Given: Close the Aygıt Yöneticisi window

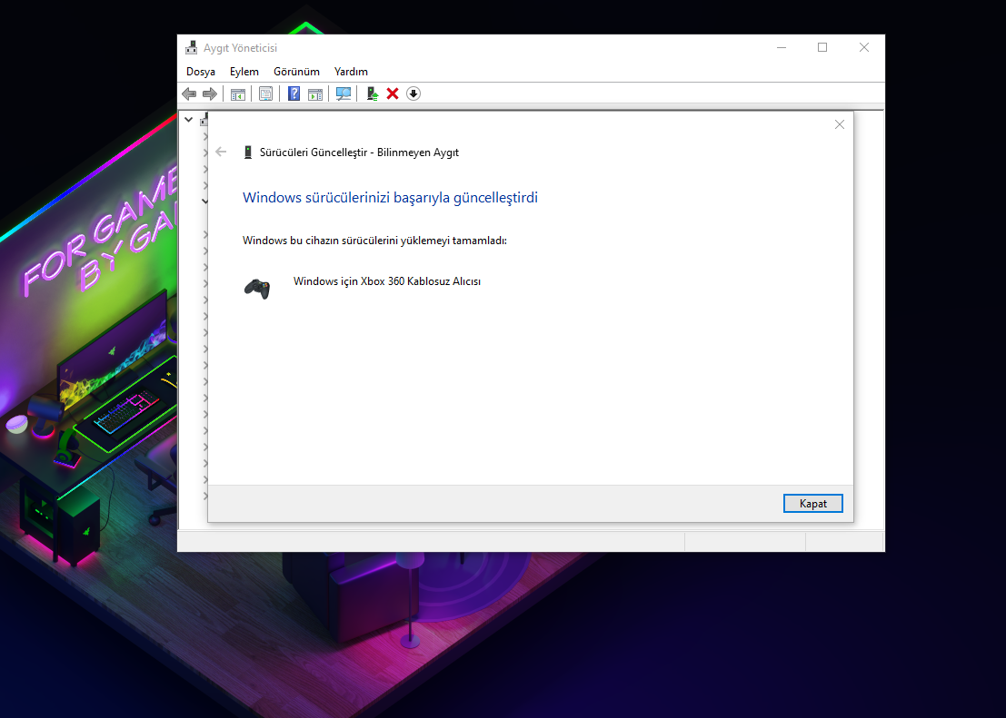Looking at the screenshot, I should click(864, 47).
